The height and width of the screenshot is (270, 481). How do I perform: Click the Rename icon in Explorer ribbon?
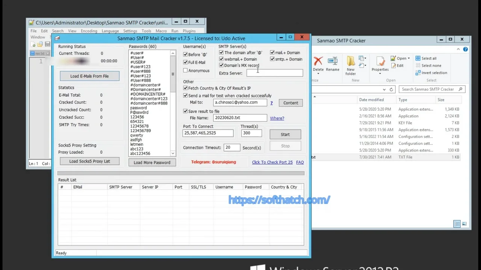[x=333, y=61]
